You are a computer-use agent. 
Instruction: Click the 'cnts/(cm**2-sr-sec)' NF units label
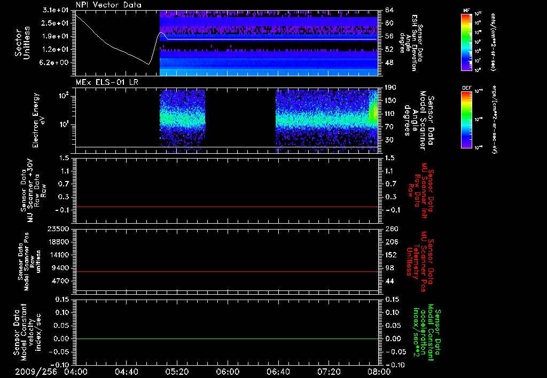pos(493,42)
